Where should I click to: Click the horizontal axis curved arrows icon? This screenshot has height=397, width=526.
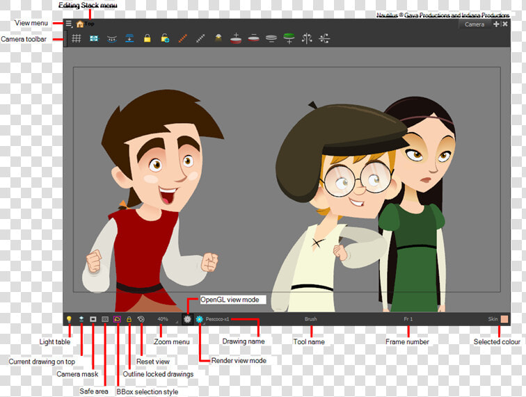point(324,38)
